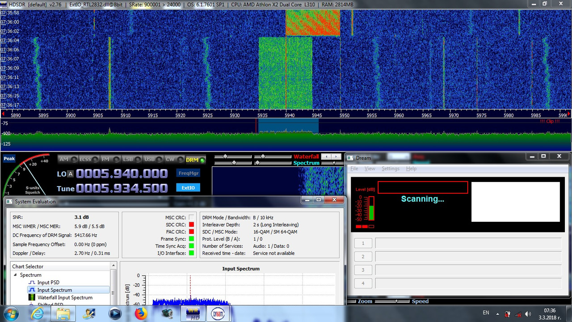Screen dimensions: 572x322
Task: Open the Settings menu in Dream
Action: 390,169
